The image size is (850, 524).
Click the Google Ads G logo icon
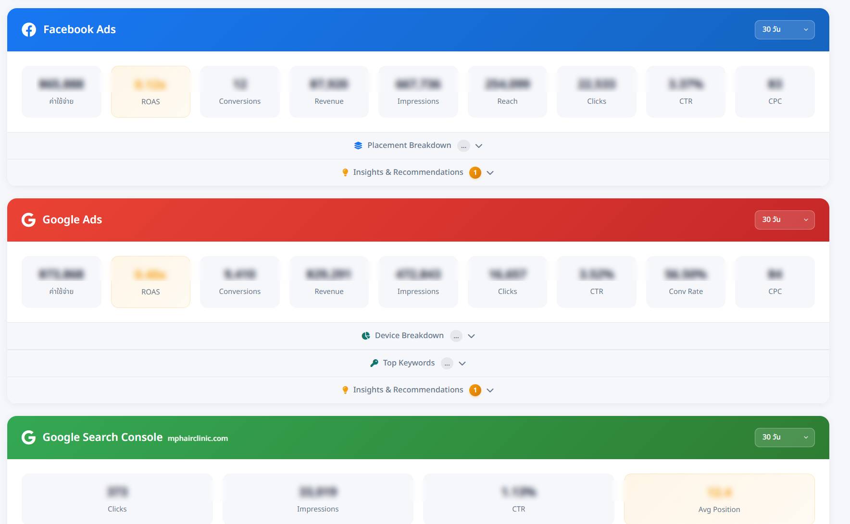29,220
